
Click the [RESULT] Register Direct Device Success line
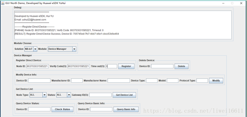tap(67, 34)
